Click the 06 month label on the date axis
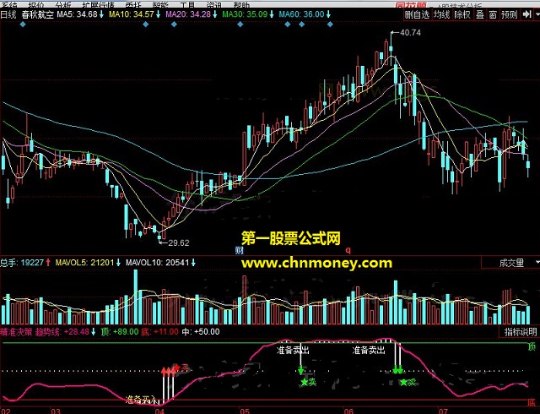This screenshot has height=414, width=540. [348, 411]
